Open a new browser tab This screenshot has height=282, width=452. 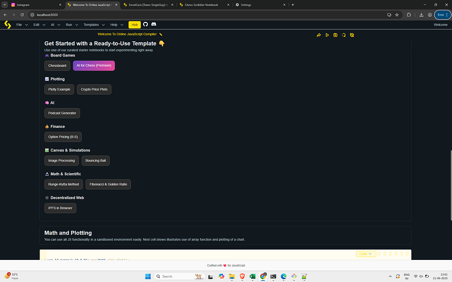pyautogui.click(x=292, y=5)
